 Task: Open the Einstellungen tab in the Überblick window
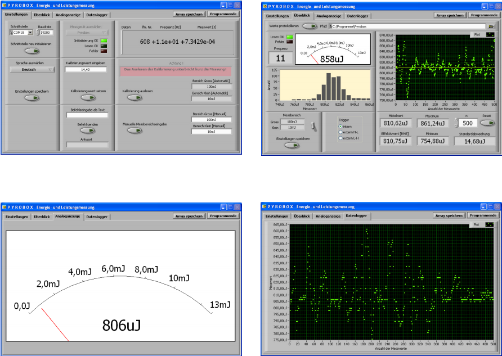coord(277,16)
